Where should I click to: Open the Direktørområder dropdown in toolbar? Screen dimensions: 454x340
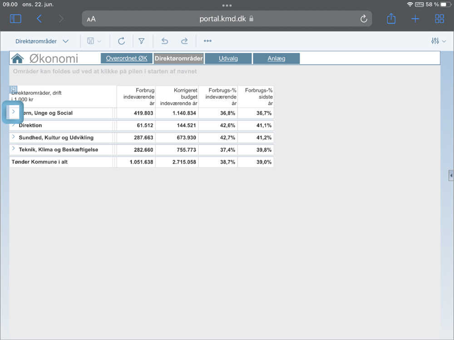(42, 41)
